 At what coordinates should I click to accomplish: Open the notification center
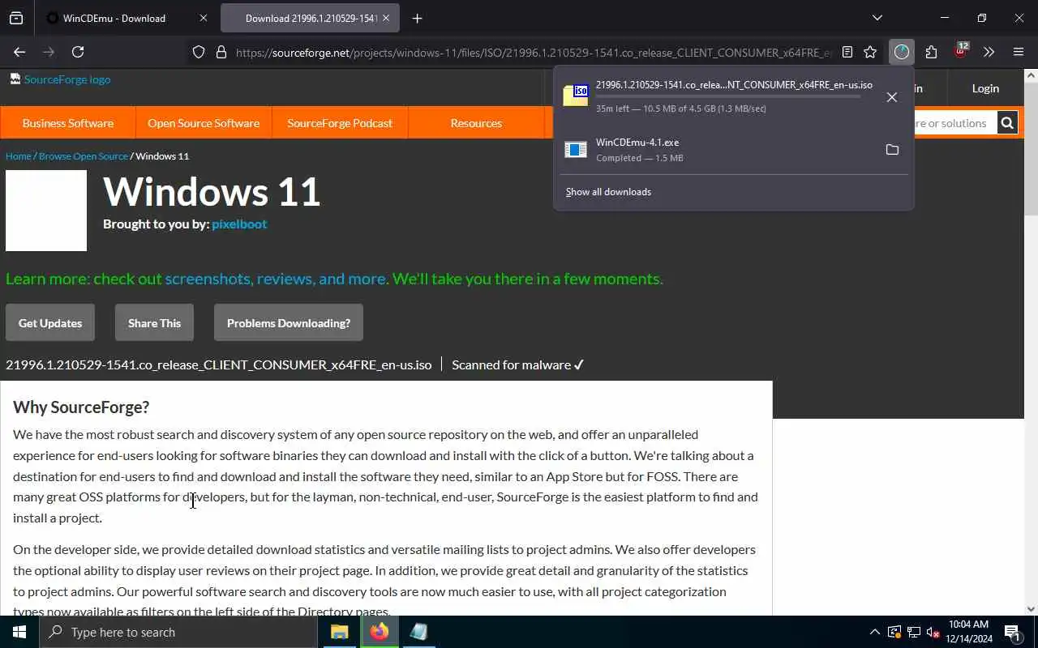[x=1013, y=632]
